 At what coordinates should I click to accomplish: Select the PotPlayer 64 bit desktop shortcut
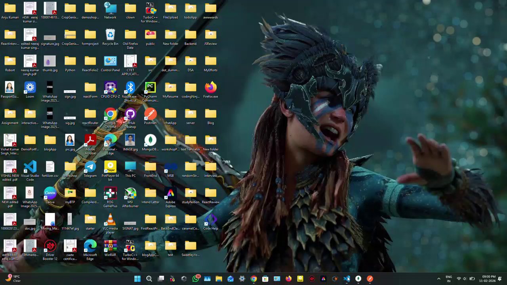click(x=110, y=171)
